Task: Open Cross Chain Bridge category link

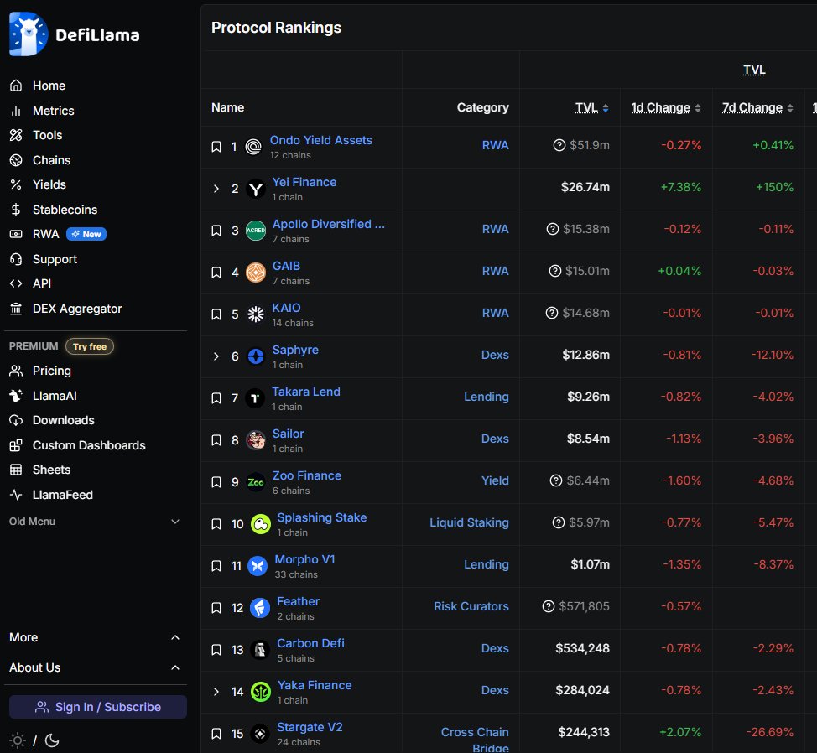Action: 475,740
